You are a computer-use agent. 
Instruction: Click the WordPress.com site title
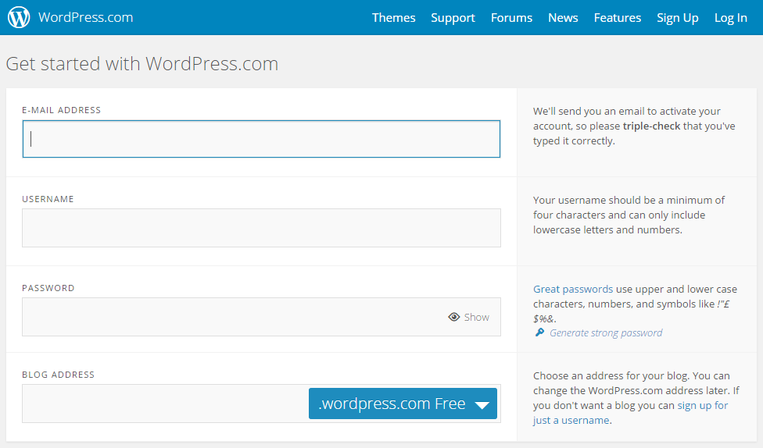point(86,17)
